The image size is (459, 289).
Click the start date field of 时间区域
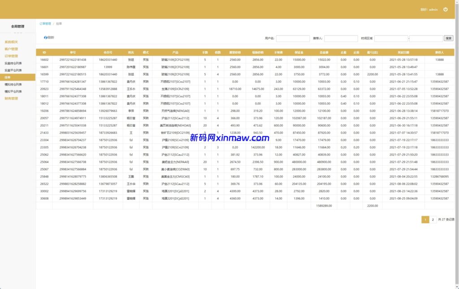pyautogui.click(x=391, y=39)
